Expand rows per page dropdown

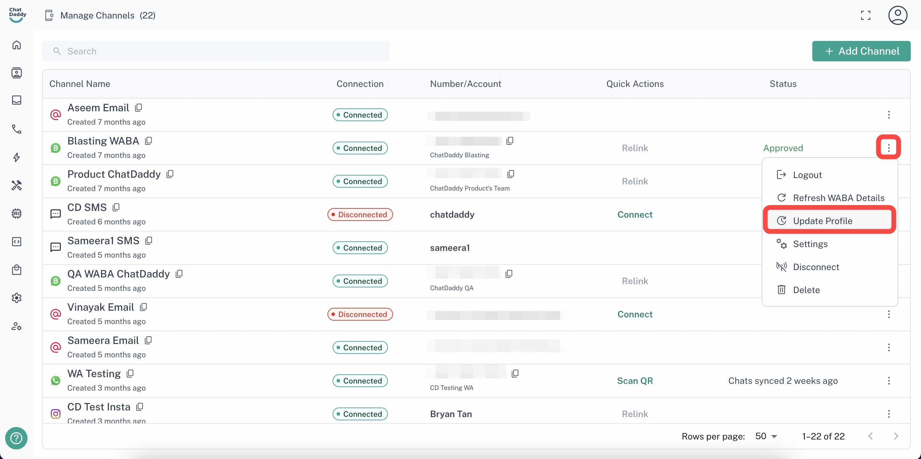[766, 436]
